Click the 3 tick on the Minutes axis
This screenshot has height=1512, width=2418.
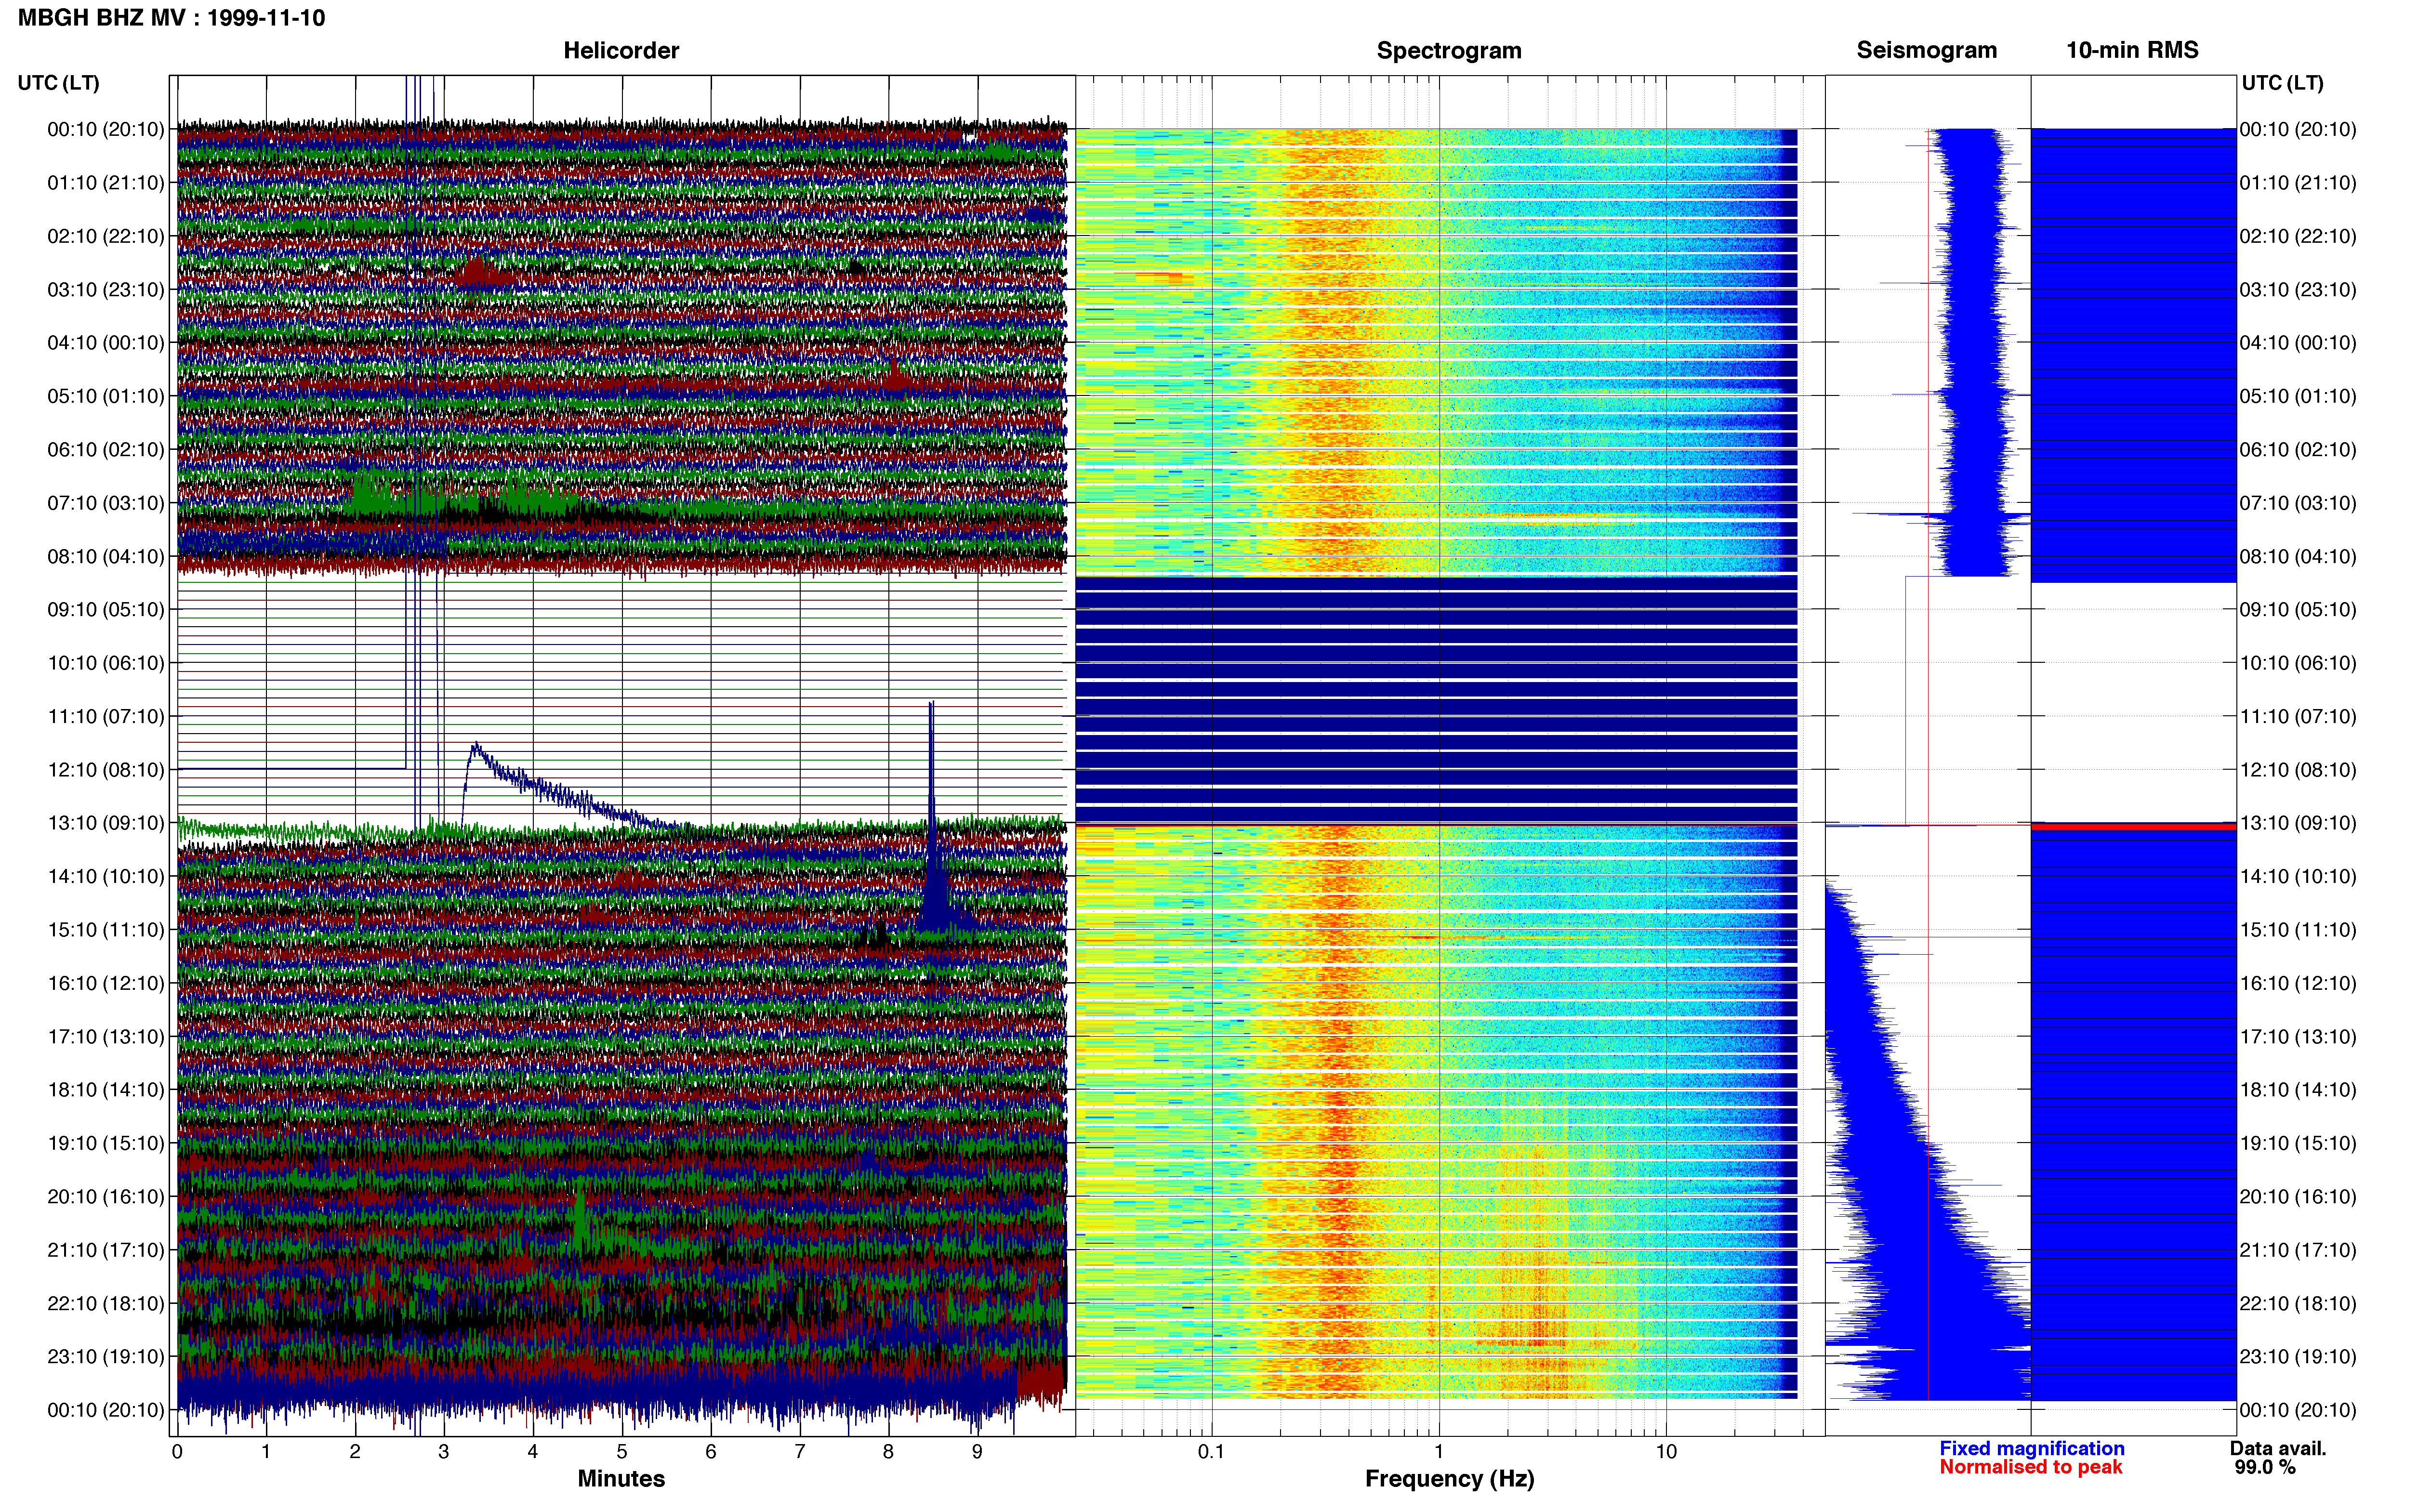pyautogui.click(x=444, y=1452)
